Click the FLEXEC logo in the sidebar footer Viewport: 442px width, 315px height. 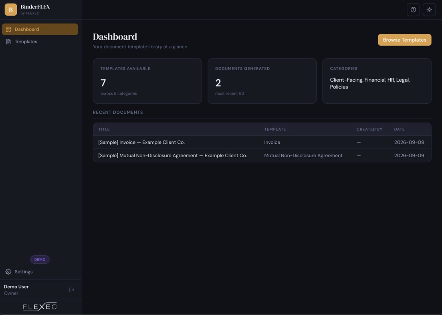(x=40, y=307)
